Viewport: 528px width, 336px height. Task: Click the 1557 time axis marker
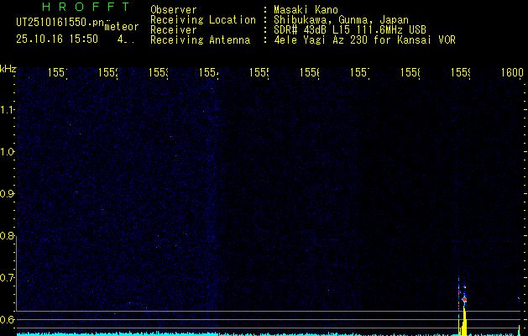359,72
